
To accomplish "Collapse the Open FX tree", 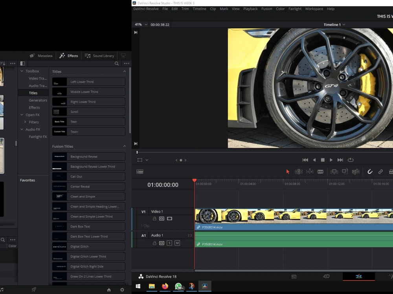I will 22,115.
